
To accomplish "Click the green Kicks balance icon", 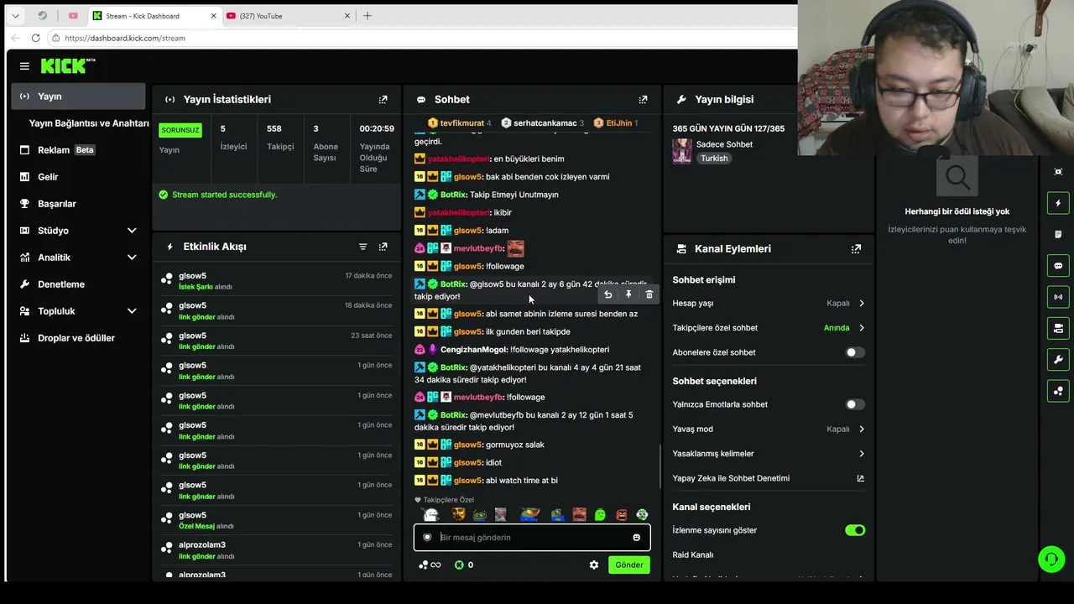I will click(459, 565).
